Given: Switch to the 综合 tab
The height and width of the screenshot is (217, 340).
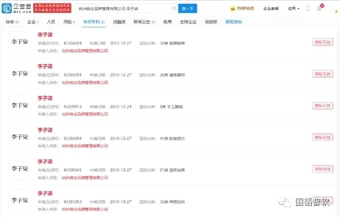Looking at the screenshot, I should coord(12,22).
